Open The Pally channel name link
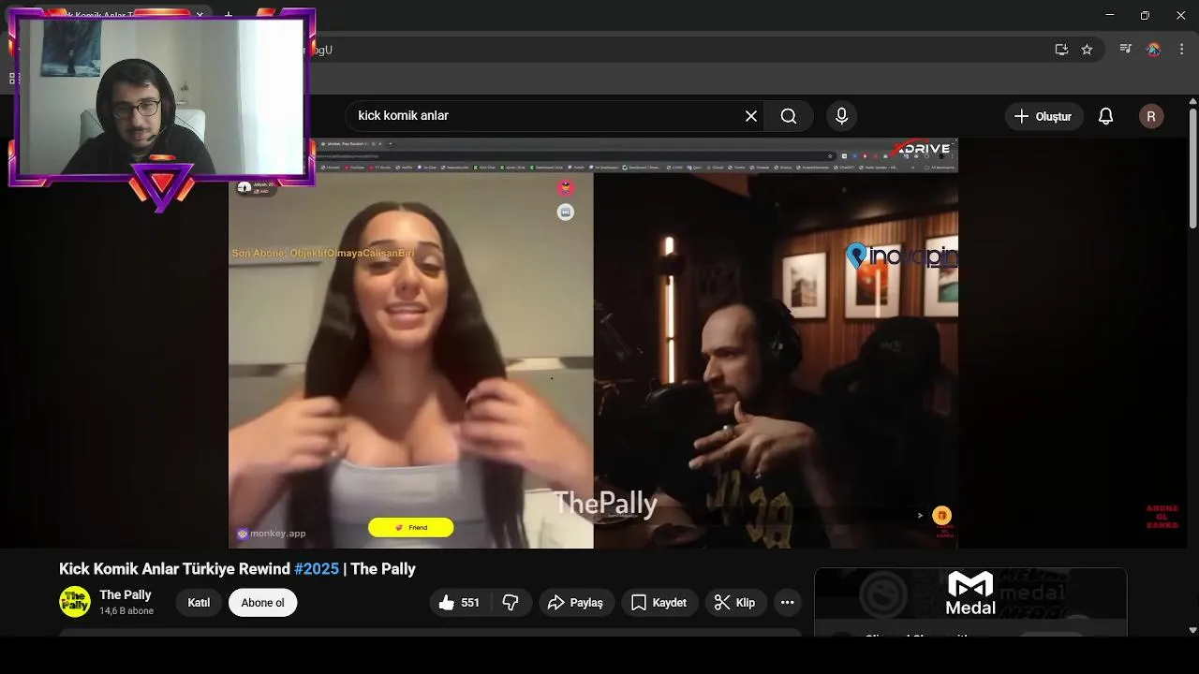The image size is (1199, 674). point(126,595)
